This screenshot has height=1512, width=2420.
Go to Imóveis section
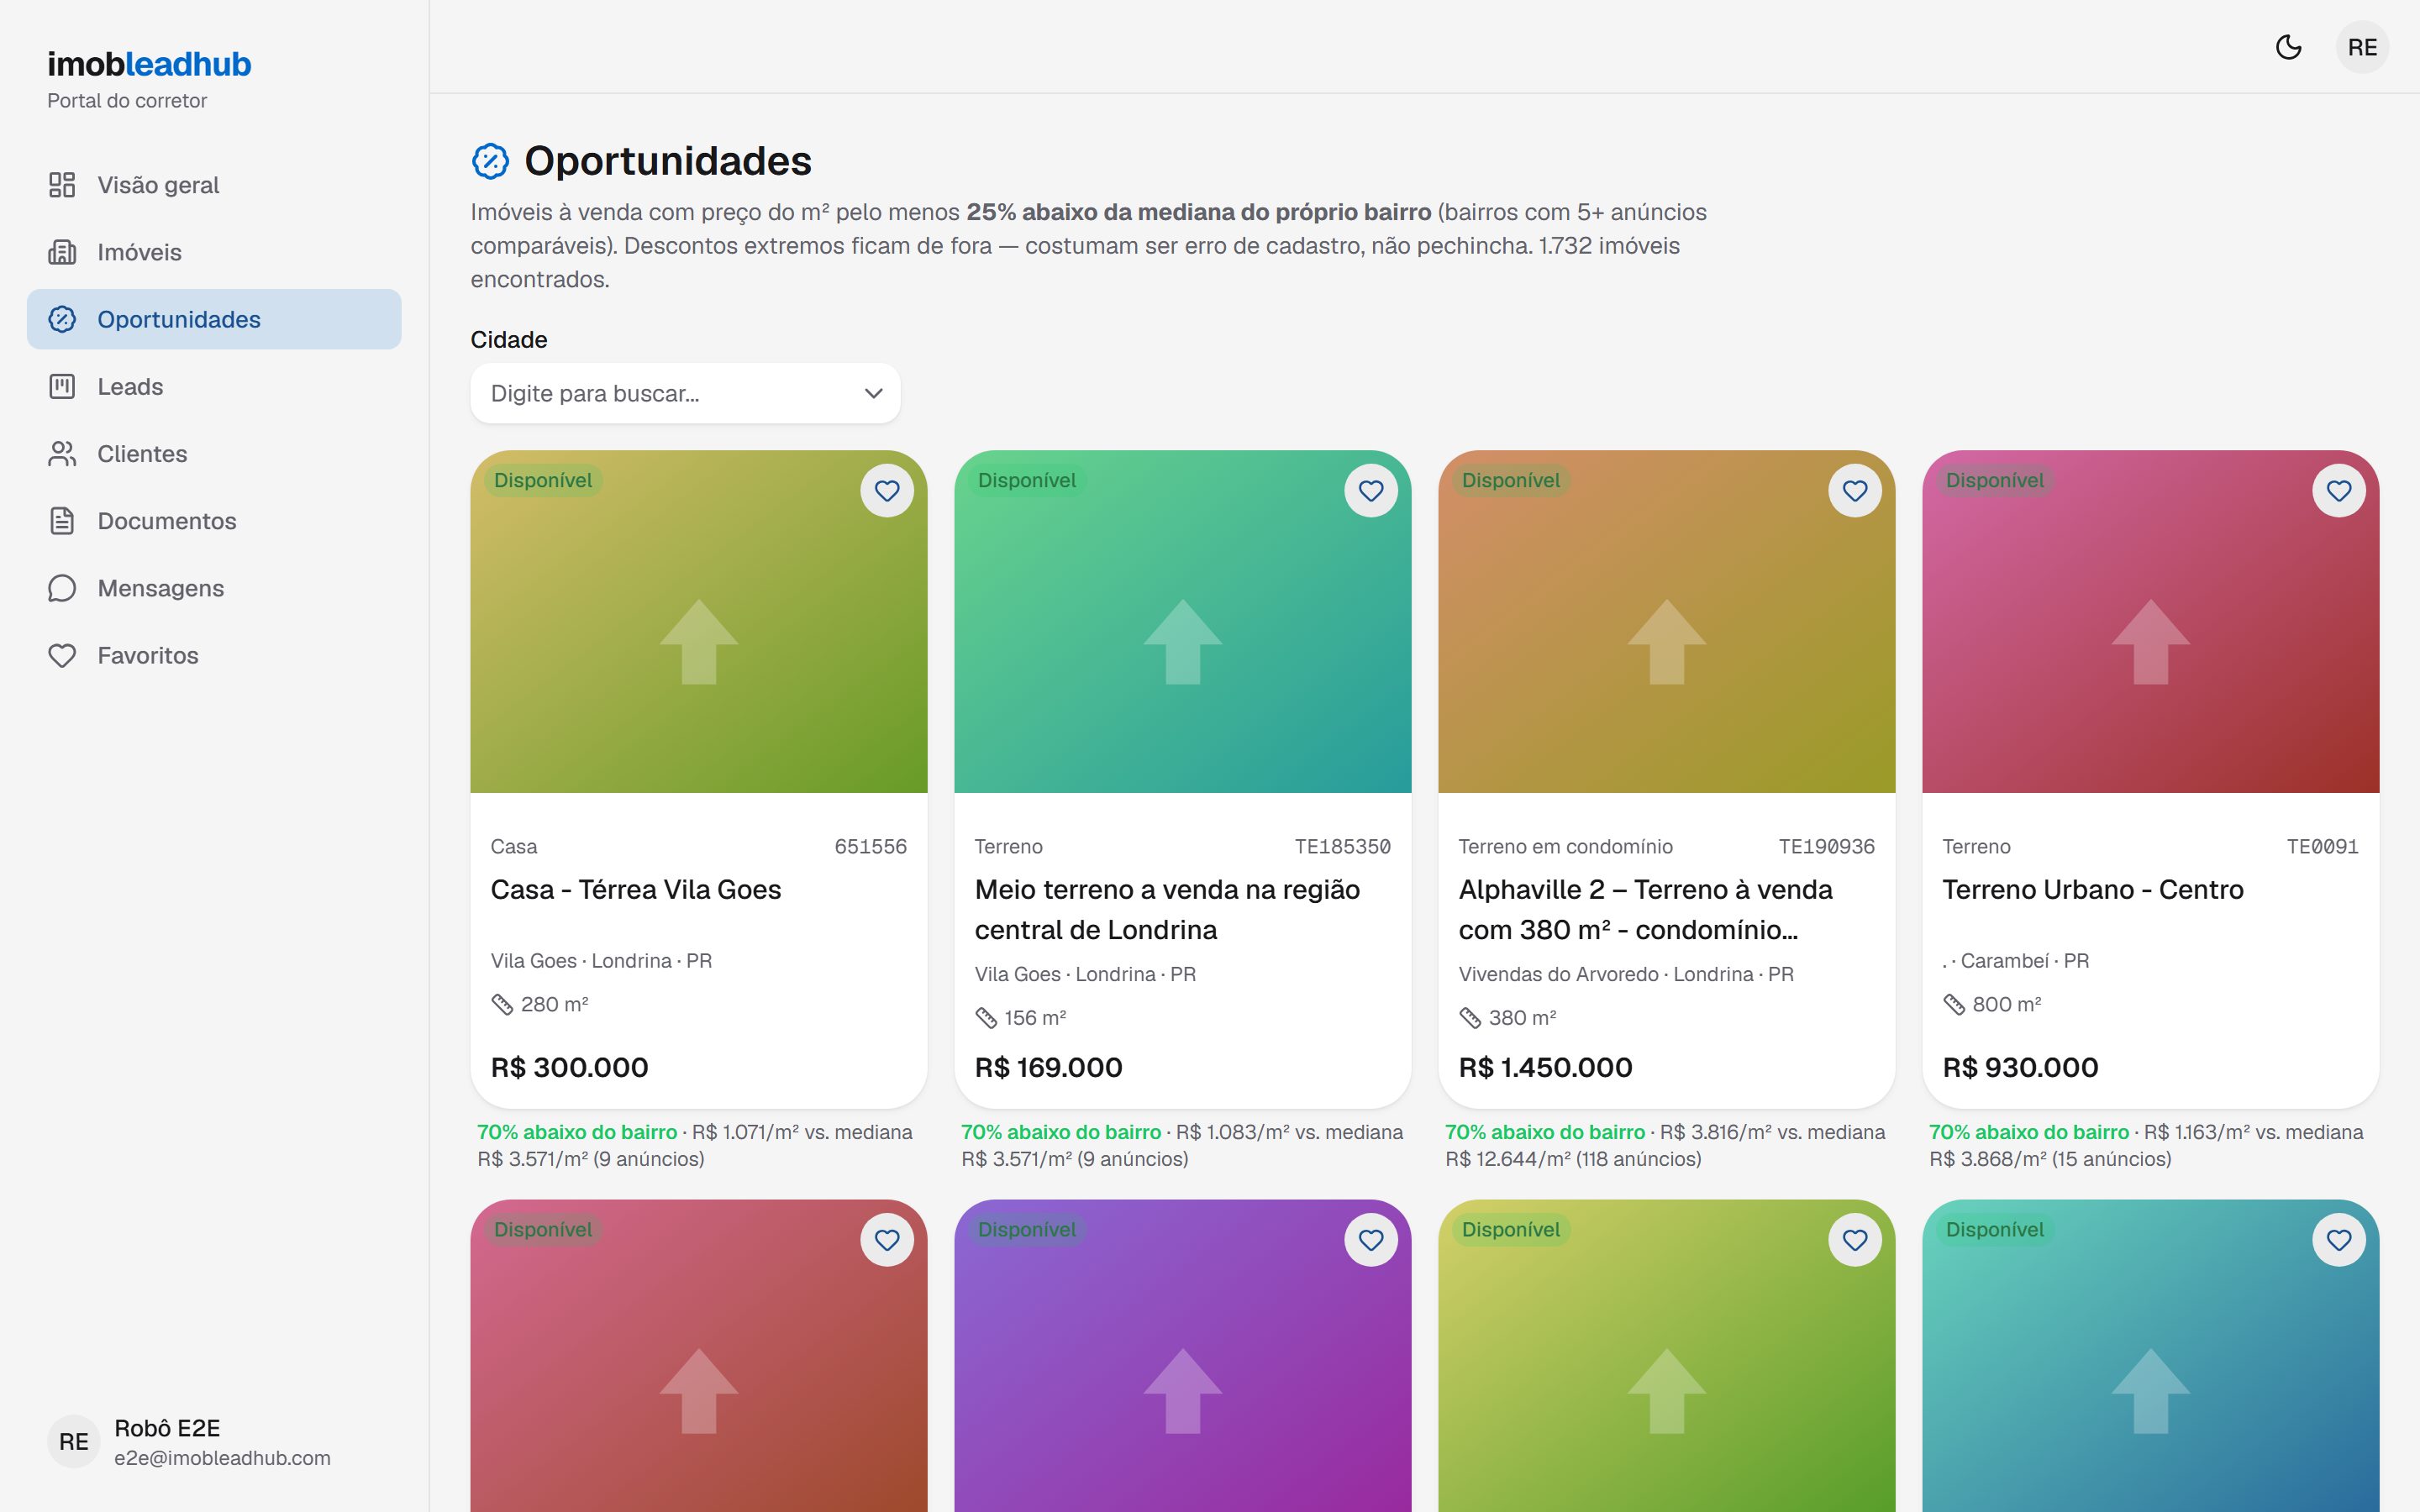tap(214, 252)
